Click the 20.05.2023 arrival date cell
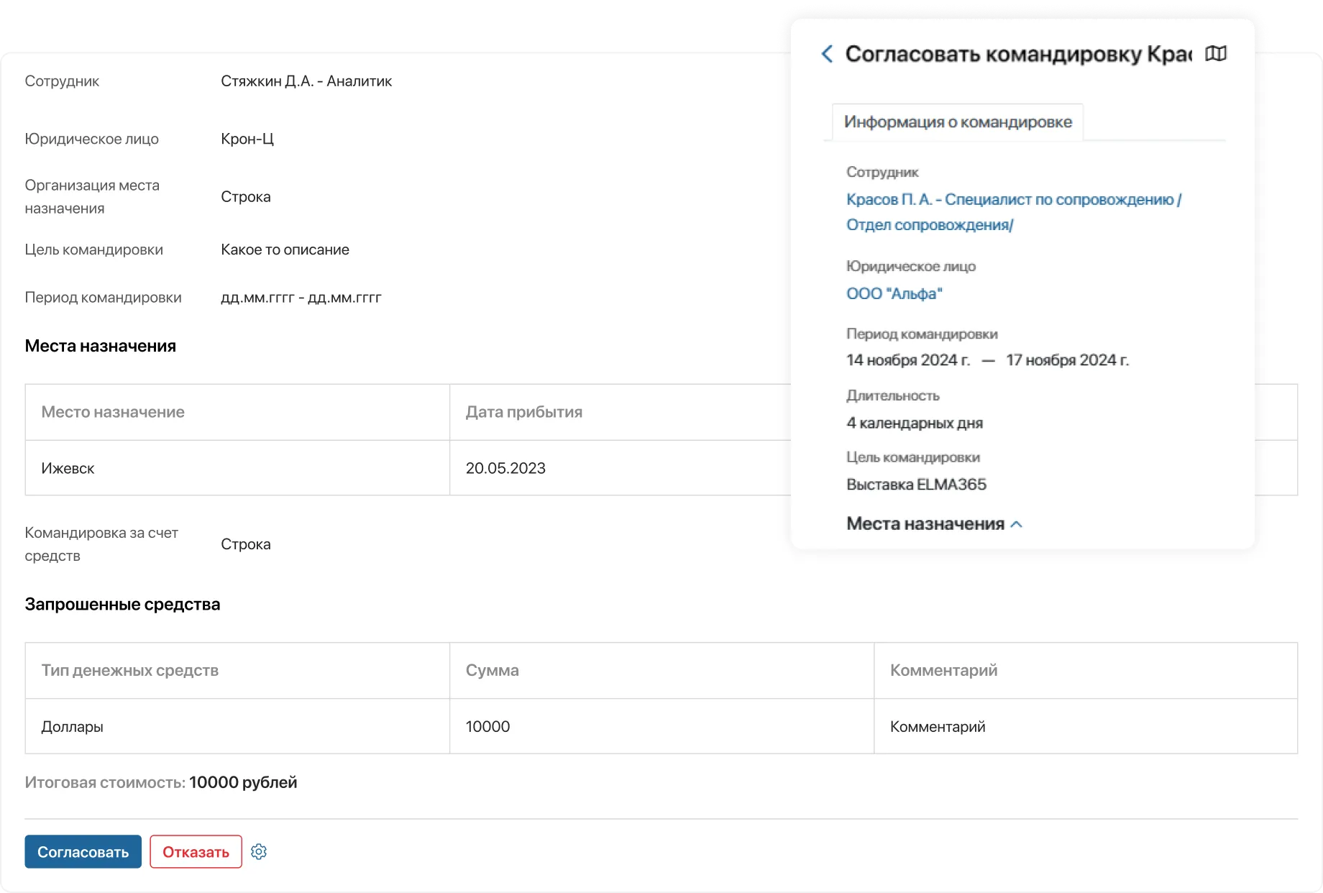The image size is (1323, 893). pos(505,468)
